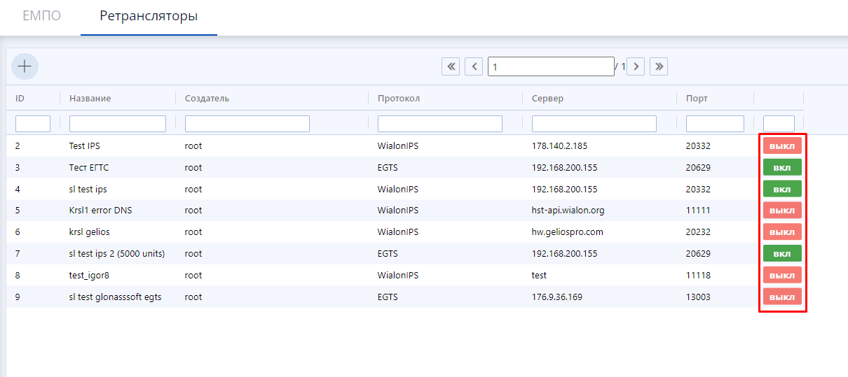This screenshot has height=377, width=848.
Task: Click server hw.geliospro.com
Action: click(x=568, y=232)
